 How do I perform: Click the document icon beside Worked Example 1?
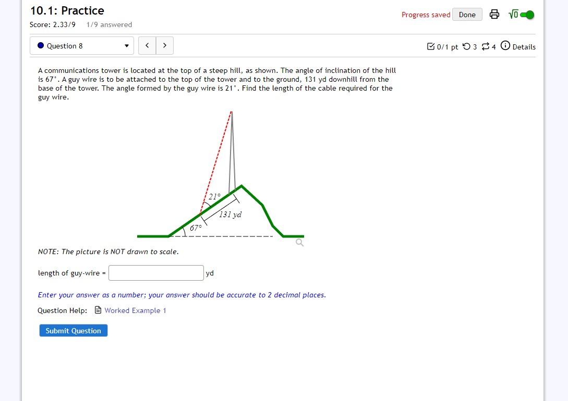tap(98, 310)
